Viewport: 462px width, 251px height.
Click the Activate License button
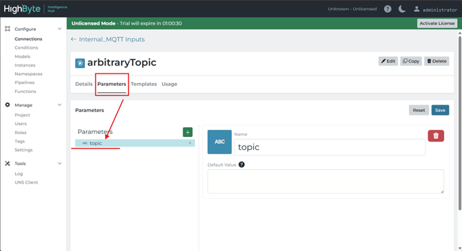click(437, 23)
